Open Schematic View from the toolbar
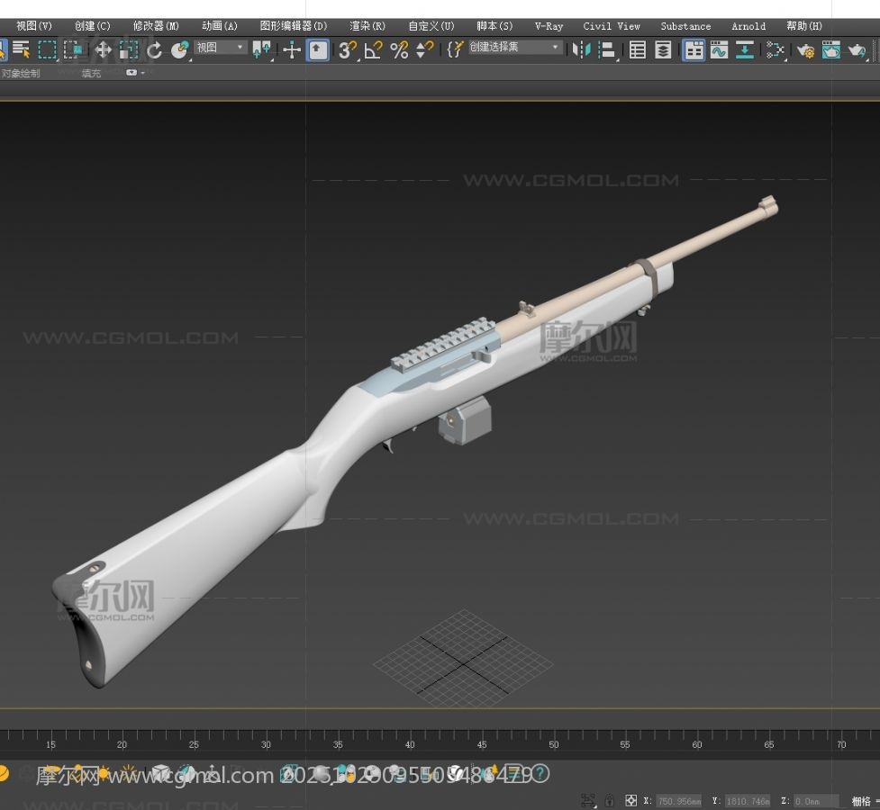Viewport: 880px width, 810px height. coord(745,50)
